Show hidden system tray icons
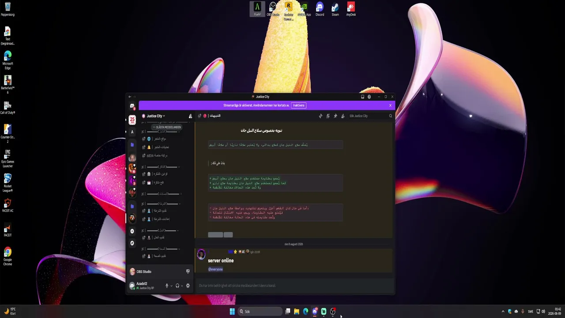 pos(503,311)
